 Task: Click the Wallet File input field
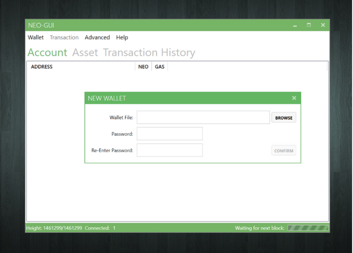204,117
